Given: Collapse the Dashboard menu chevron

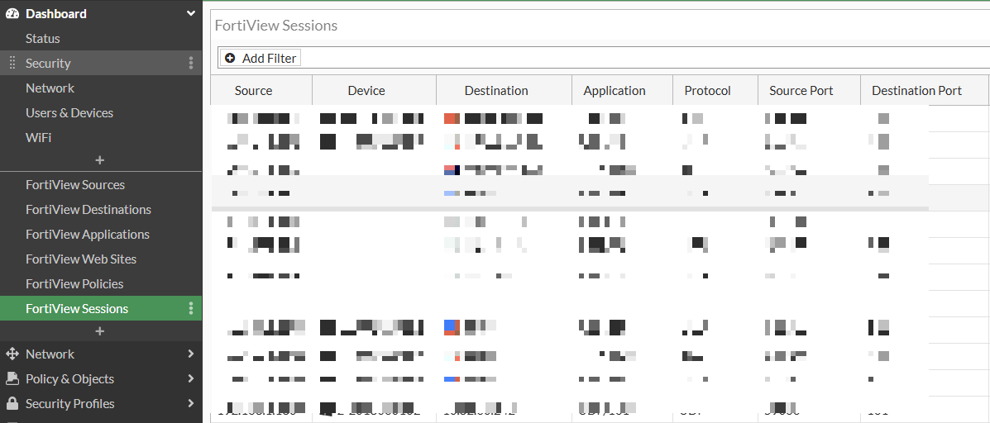Looking at the screenshot, I should point(191,13).
